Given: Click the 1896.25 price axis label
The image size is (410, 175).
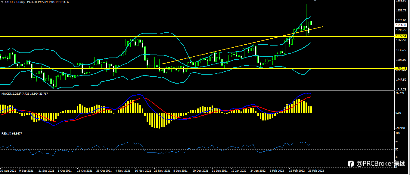Looking at the screenshot, I should tap(401, 30).
